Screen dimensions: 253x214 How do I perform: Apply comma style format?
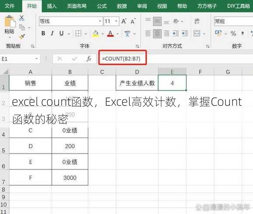(x=243, y=34)
